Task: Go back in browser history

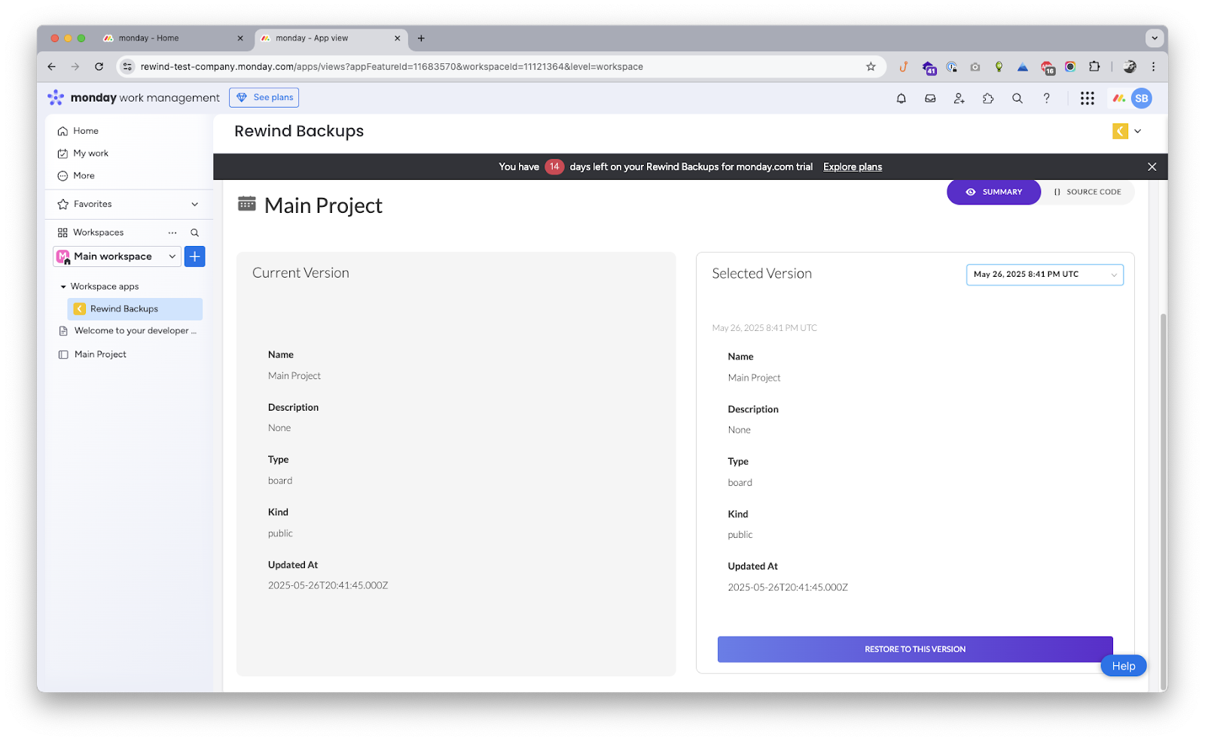Action: [x=51, y=66]
